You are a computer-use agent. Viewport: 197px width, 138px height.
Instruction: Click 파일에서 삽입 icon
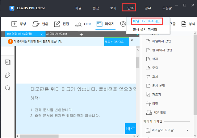point(148,41)
